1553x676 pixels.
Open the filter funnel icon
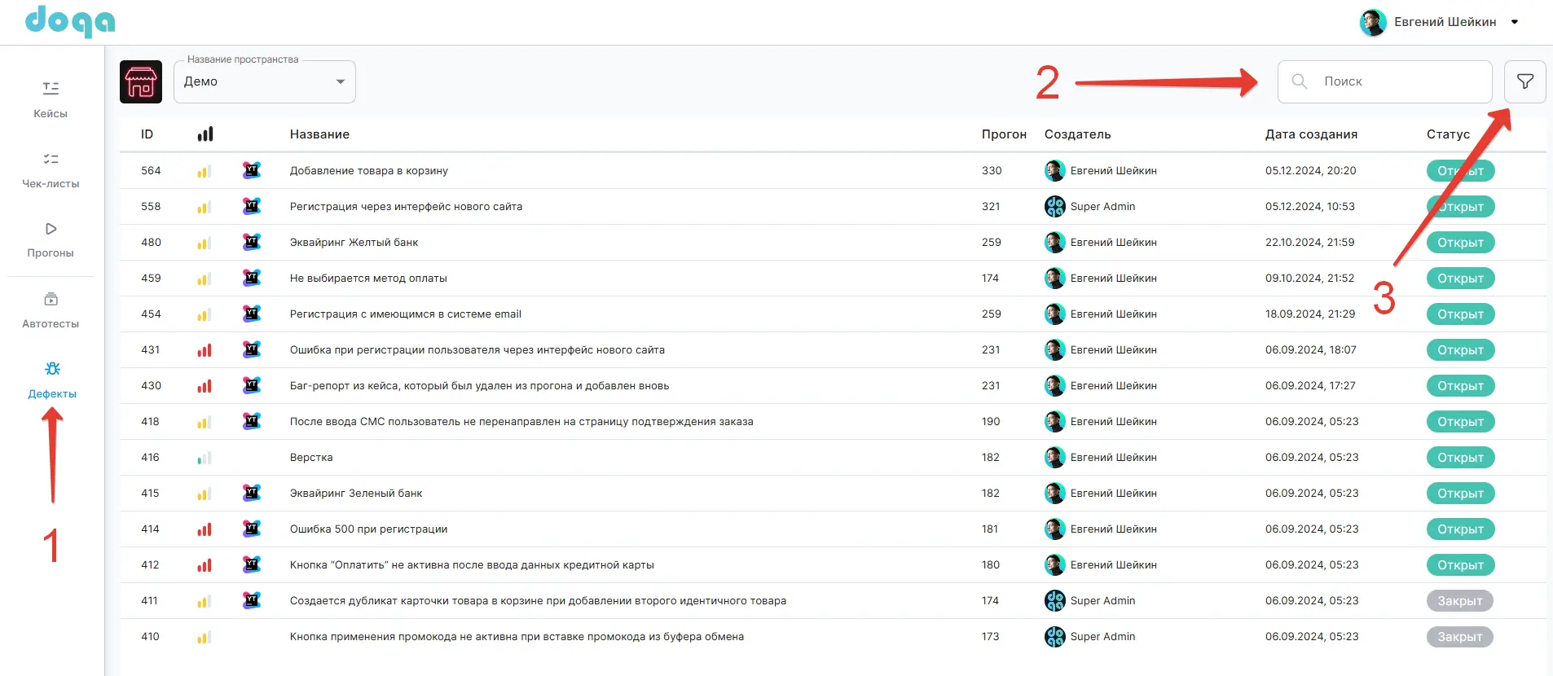(x=1524, y=81)
